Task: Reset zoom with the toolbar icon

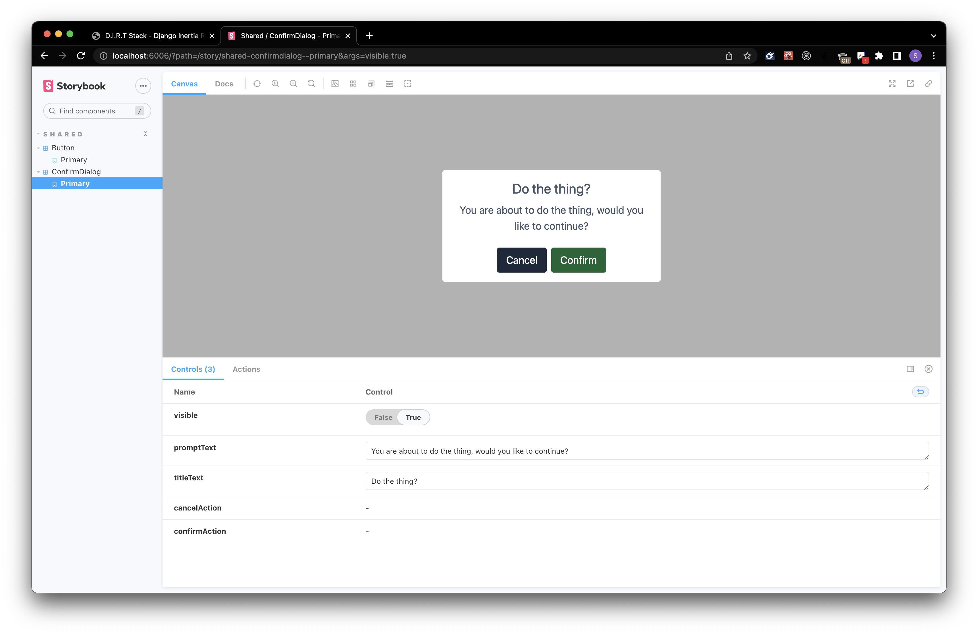Action: pyautogui.click(x=311, y=84)
